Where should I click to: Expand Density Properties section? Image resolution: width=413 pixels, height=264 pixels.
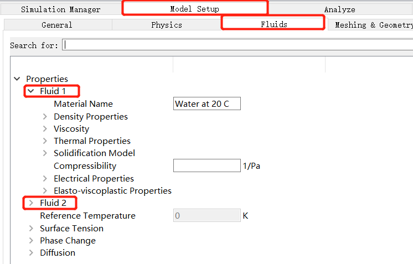coord(45,117)
